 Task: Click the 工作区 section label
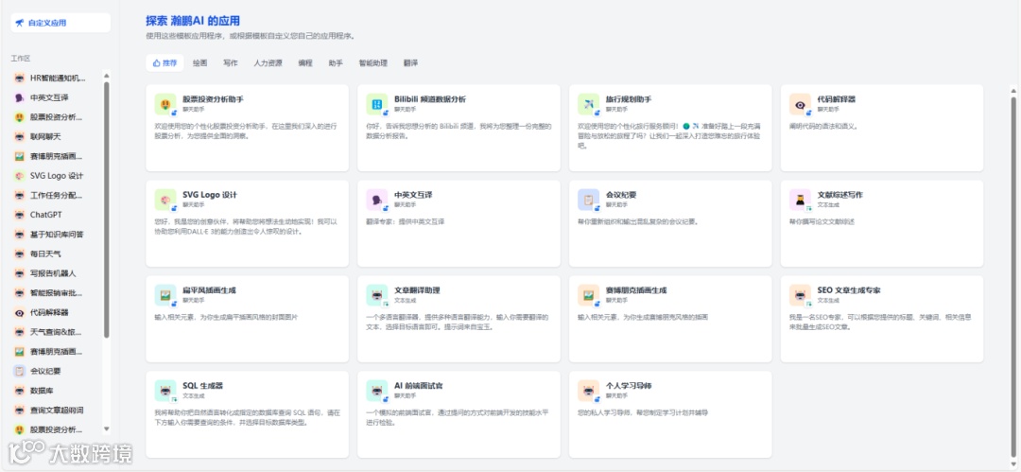[x=21, y=59]
